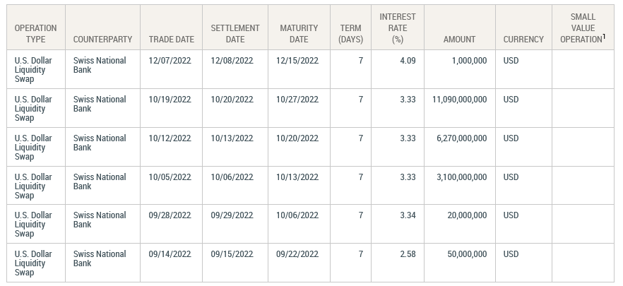Select trade date 09/28/2022 cell
The image size is (623, 286).
tap(171, 224)
